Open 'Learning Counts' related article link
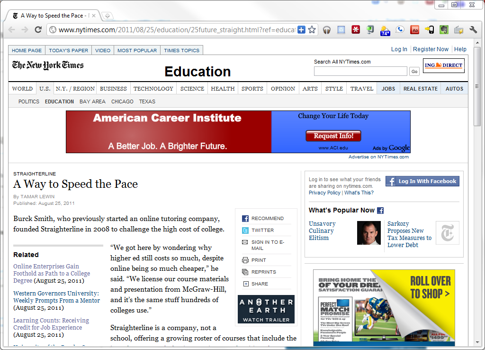Image resolution: width=485 pixels, height=350 pixels. pyautogui.click(x=51, y=323)
